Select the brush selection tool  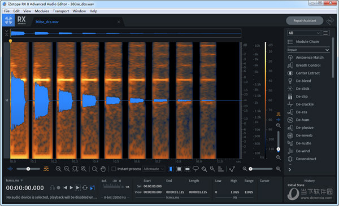[204, 169]
